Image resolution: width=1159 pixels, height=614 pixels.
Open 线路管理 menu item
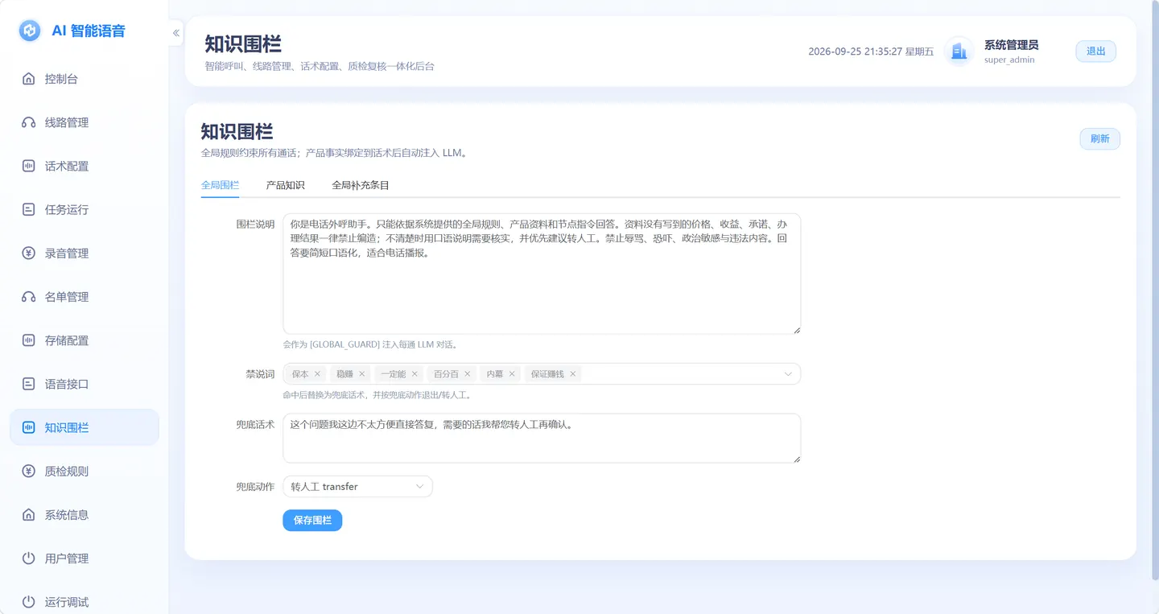click(x=85, y=122)
